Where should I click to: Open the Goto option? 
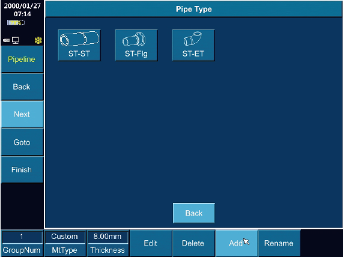pyautogui.click(x=22, y=142)
